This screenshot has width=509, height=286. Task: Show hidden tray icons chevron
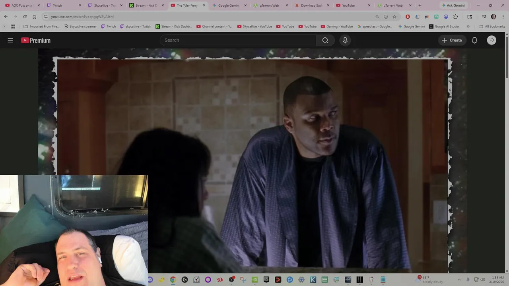459,280
